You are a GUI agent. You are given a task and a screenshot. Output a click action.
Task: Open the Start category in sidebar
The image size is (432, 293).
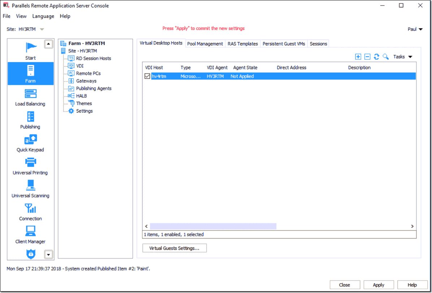coord(31,51)
